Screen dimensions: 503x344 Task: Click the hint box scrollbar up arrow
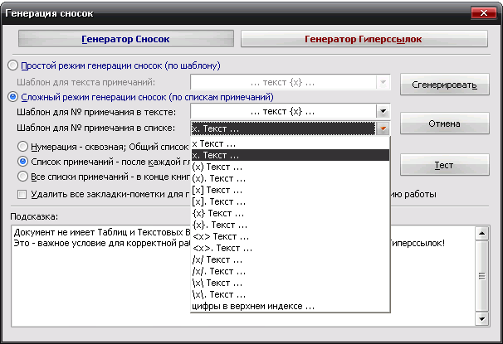[x=481, y=235]
